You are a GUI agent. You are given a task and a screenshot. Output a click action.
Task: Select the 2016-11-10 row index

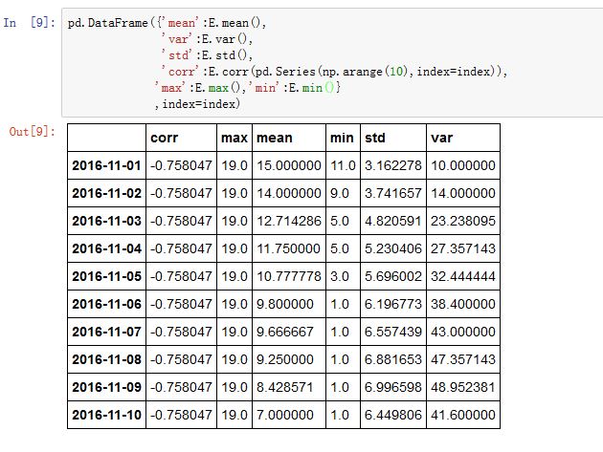pos(106,415)
